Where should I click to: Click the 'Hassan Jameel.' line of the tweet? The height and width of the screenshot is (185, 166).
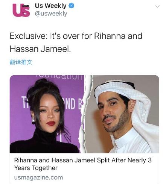click(40, 49)
